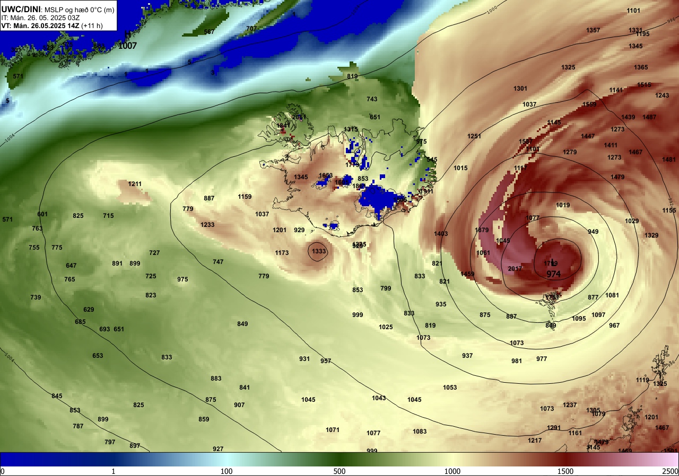The width and height of the screenshot is (679, 476).
Task: Click the 1487 height value
Action: pyautogui.click(x=649, y=117)
